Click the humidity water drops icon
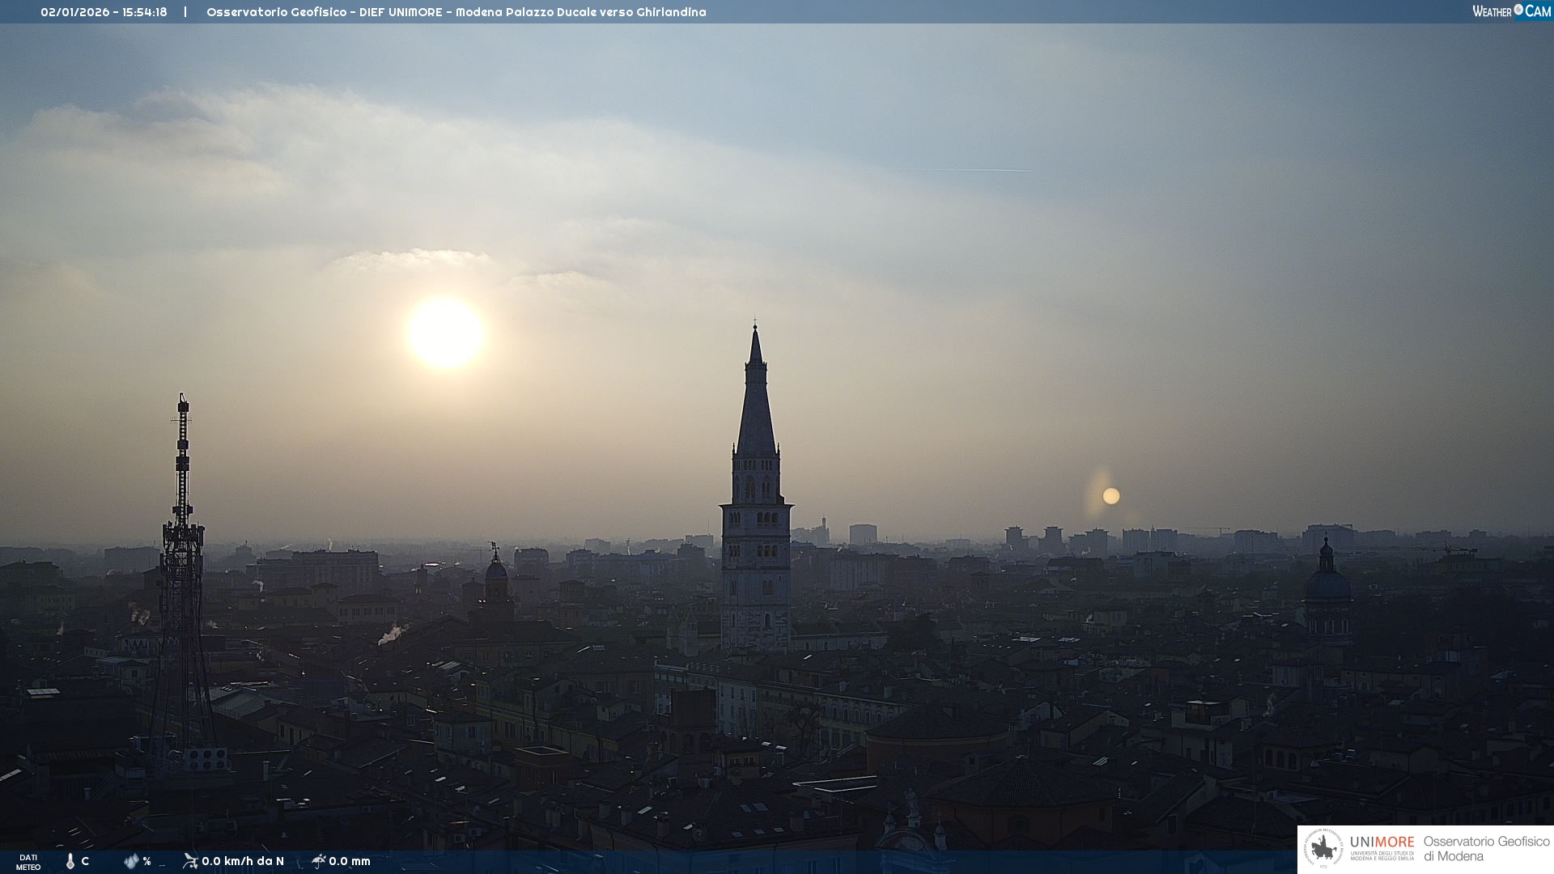1554x874 pixels. [131, 861]
